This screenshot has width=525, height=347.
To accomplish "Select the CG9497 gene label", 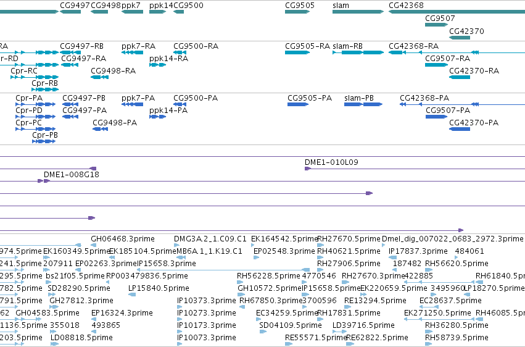I will [x=75, y=6].
